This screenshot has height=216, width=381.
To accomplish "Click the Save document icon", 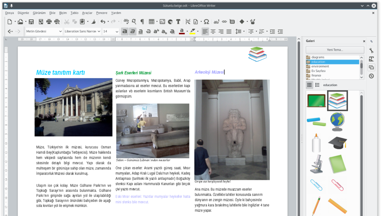I will [x=31, y=22].
